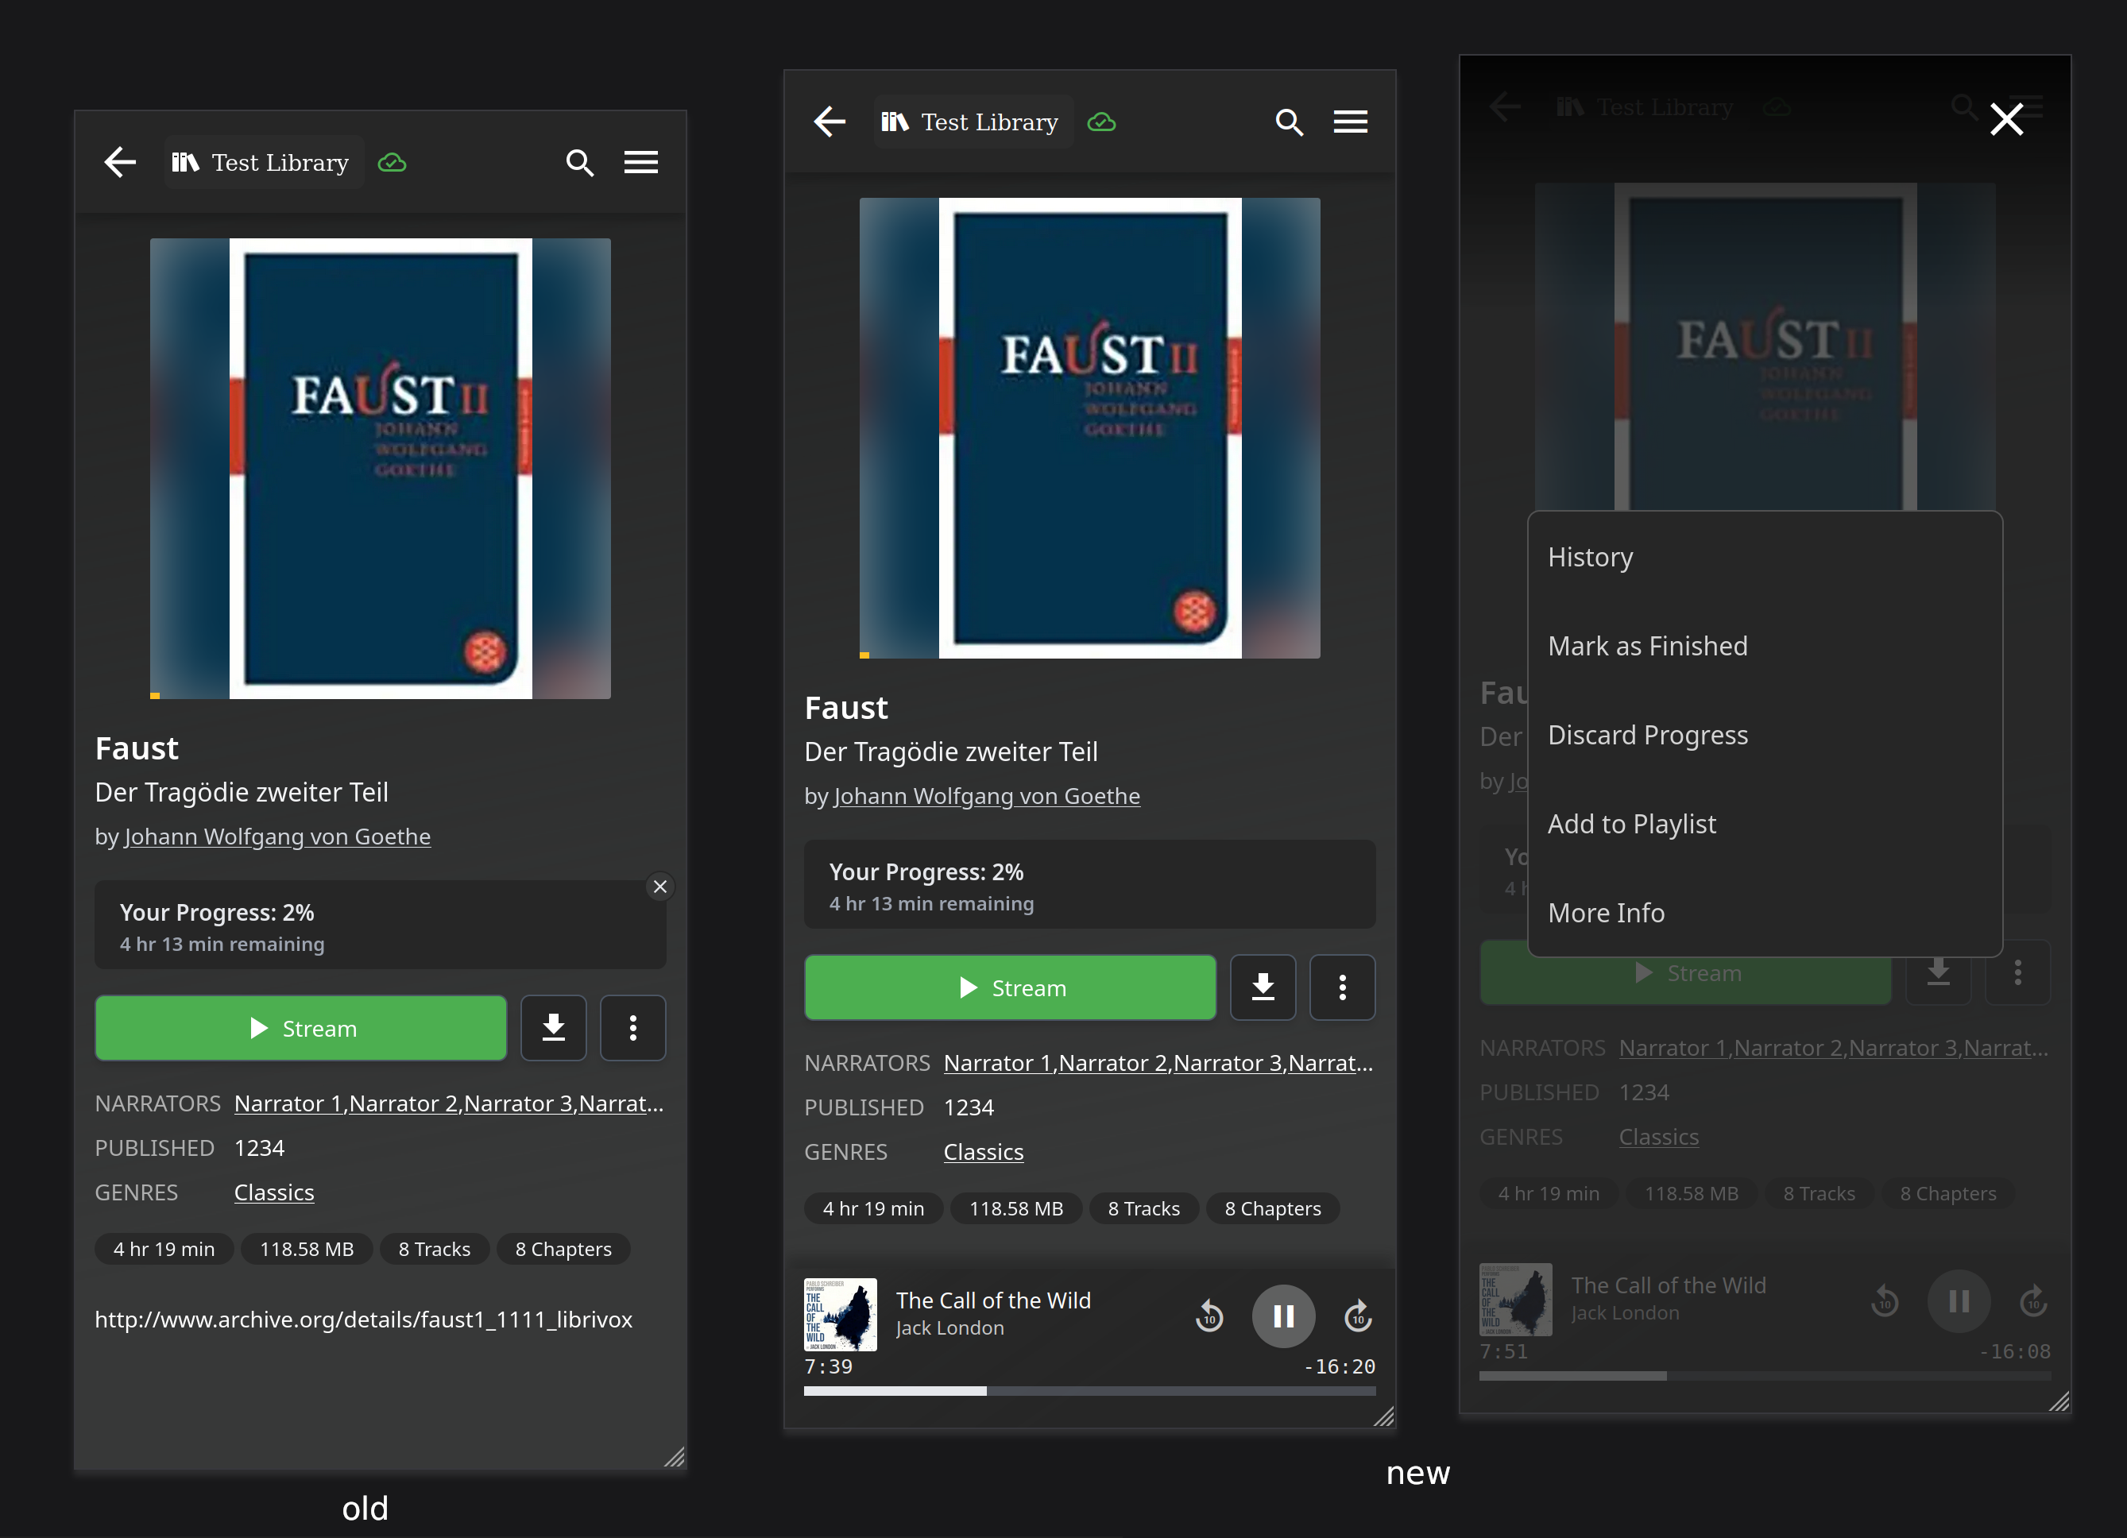The height and width of the screenshot is (1538, 2127).
Task: Open Test Library selector in old window
Action: [x=264, y=162]
